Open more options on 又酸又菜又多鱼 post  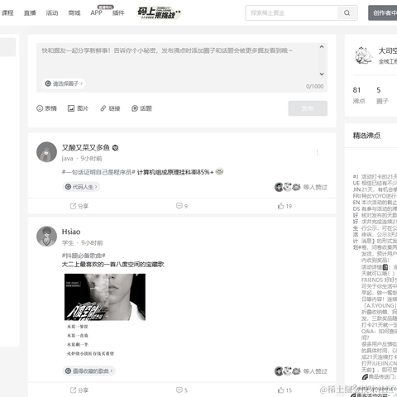click(318, 152)
